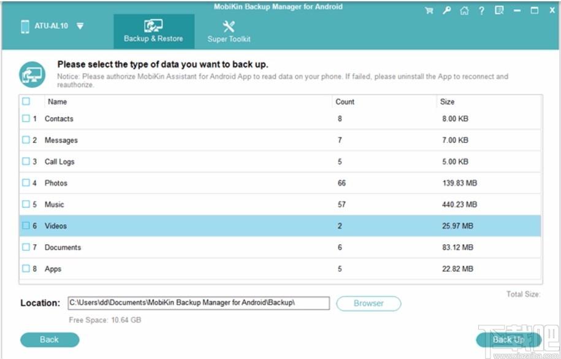This screenshot has height=359, width=561.
Task: Click the Name column header
Action: (x=57, y=102)
